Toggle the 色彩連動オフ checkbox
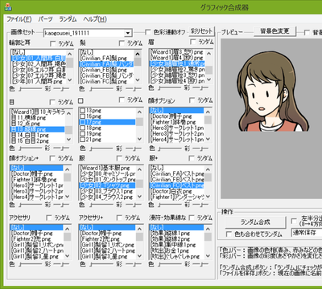 click(x=147, y=32)
